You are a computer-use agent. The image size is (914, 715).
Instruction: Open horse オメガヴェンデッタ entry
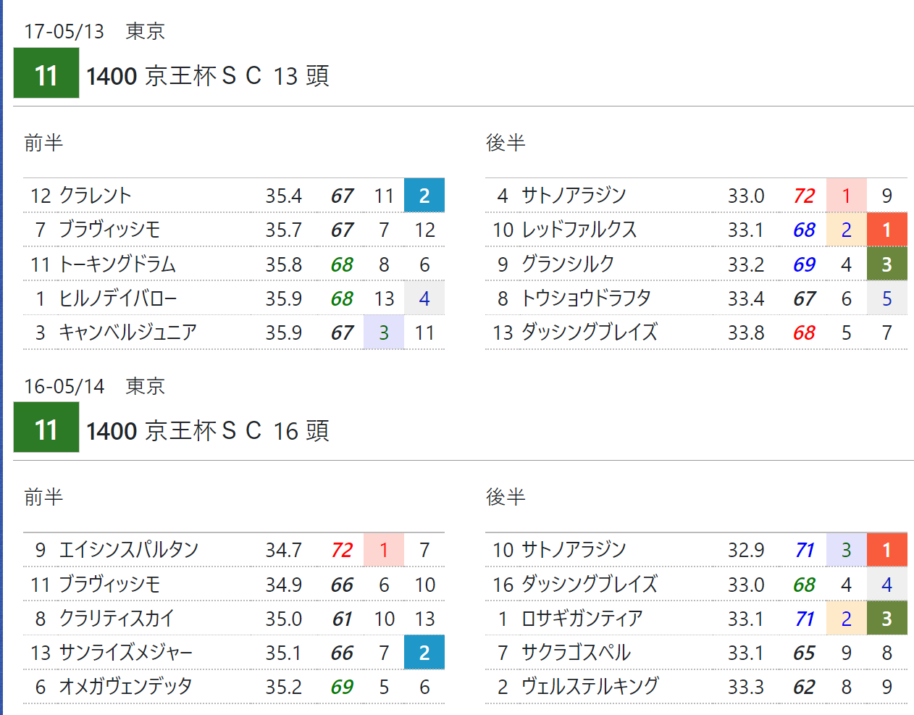125,687
